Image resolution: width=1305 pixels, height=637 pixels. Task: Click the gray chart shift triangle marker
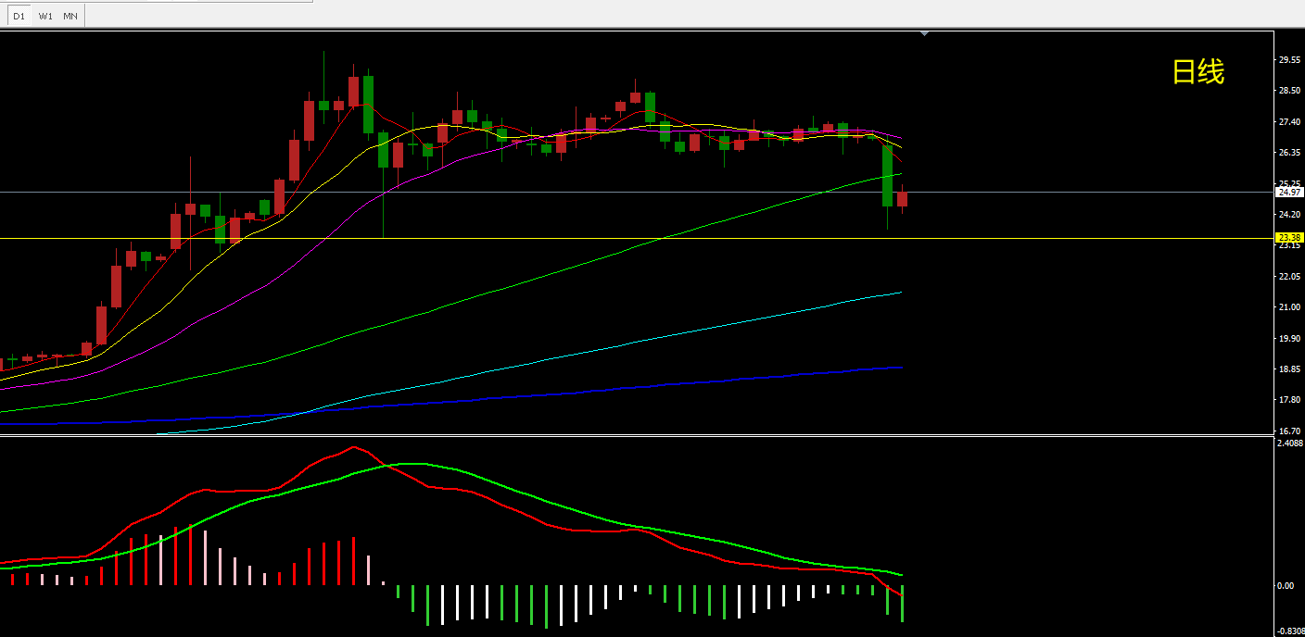pos(924,33)
